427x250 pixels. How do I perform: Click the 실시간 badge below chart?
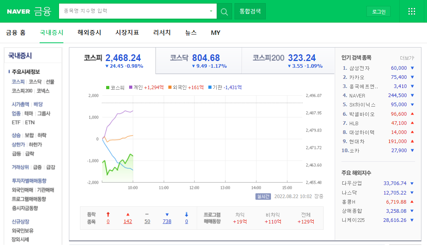[263, 197]
